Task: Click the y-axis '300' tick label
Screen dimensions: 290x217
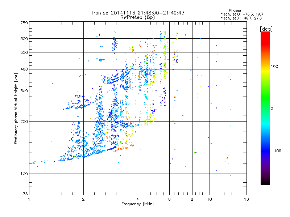Action: [24, 91]
